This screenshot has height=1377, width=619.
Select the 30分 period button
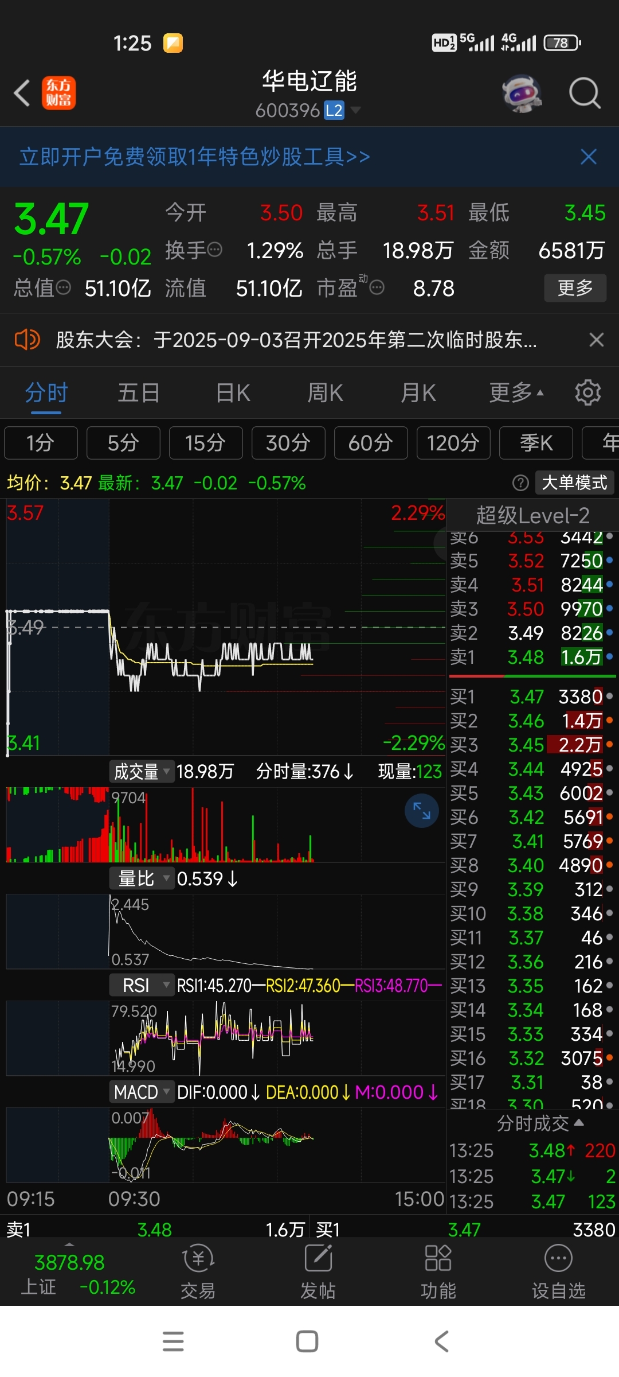288,443
